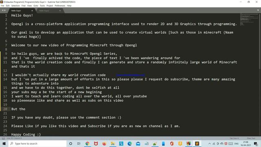This screenshot has height=147, width=261.
Task: Click the McAfee icon in system tray
Action: tap(226, 143)
